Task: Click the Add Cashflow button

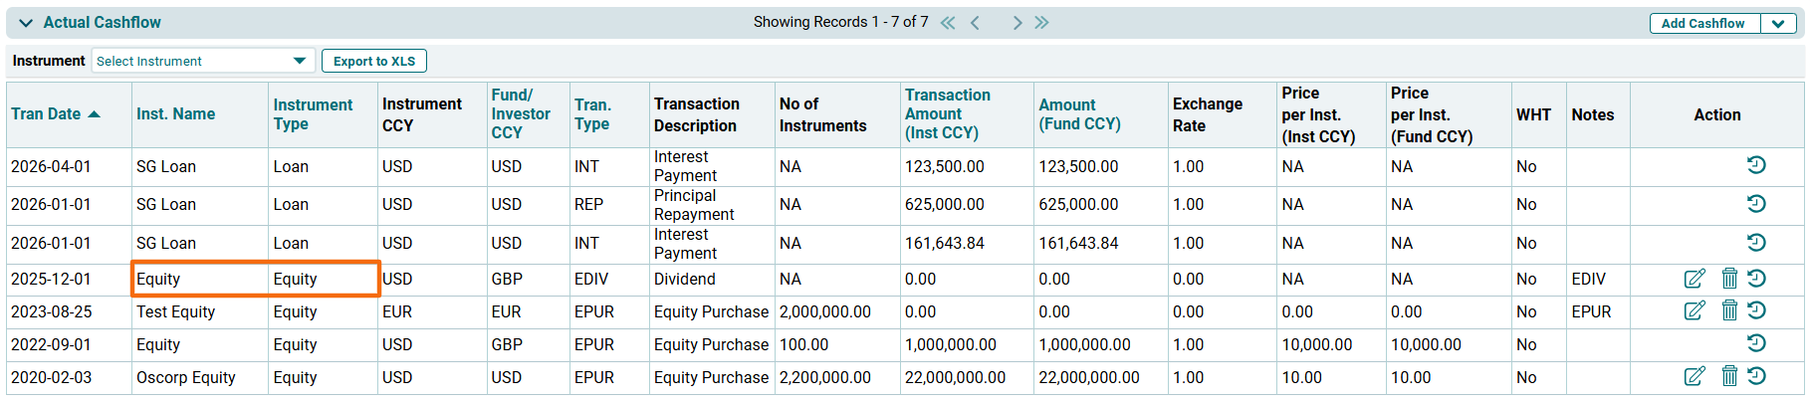Action: tap(1702, 24)
